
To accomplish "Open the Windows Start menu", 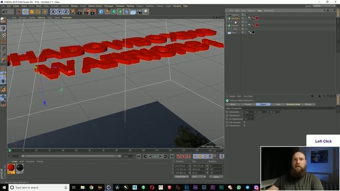I will [x=4, y=187].
